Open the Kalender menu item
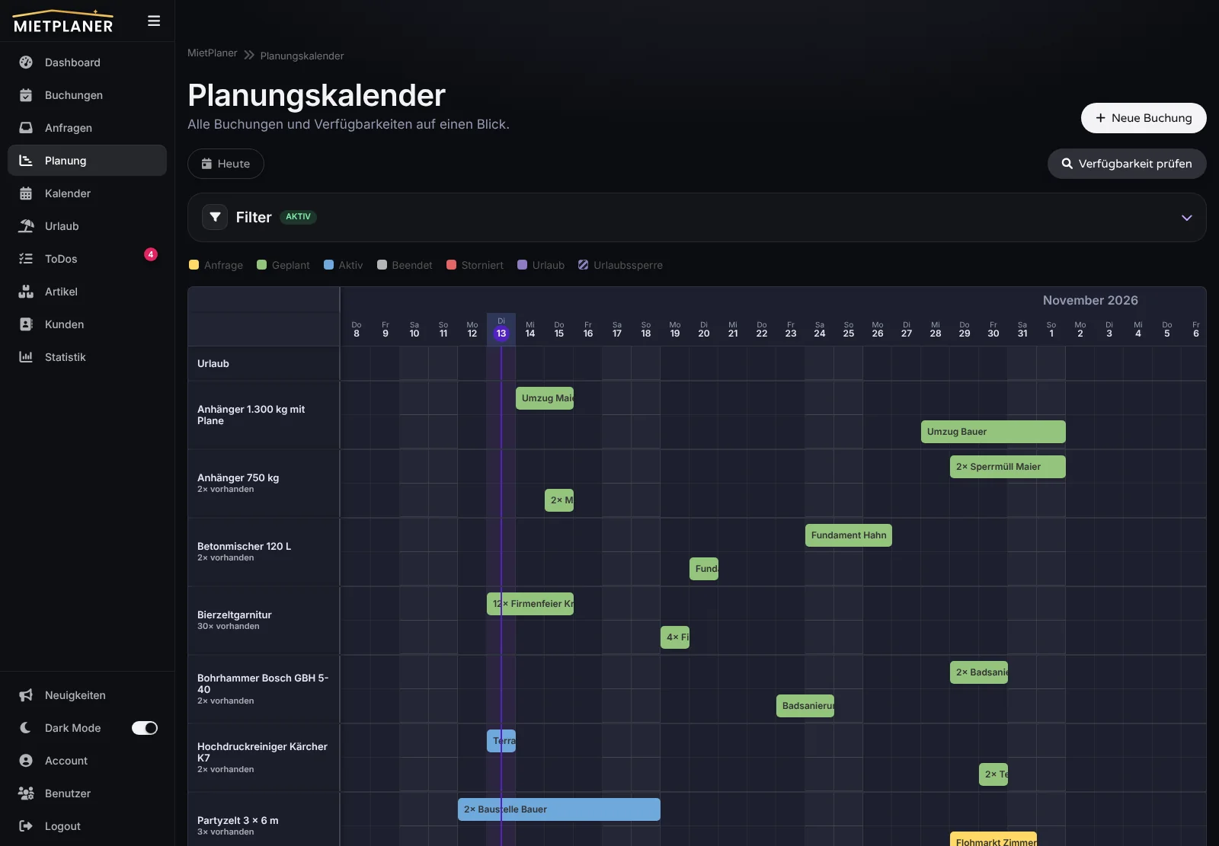Viewport: 1219px width, 846px height. (87, 193)
